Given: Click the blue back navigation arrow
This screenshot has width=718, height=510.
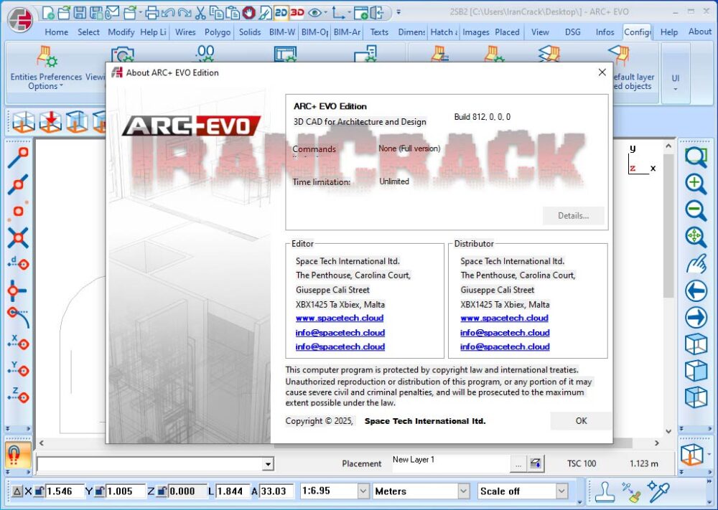Looking at the screenshot, I should coord(695,290).
